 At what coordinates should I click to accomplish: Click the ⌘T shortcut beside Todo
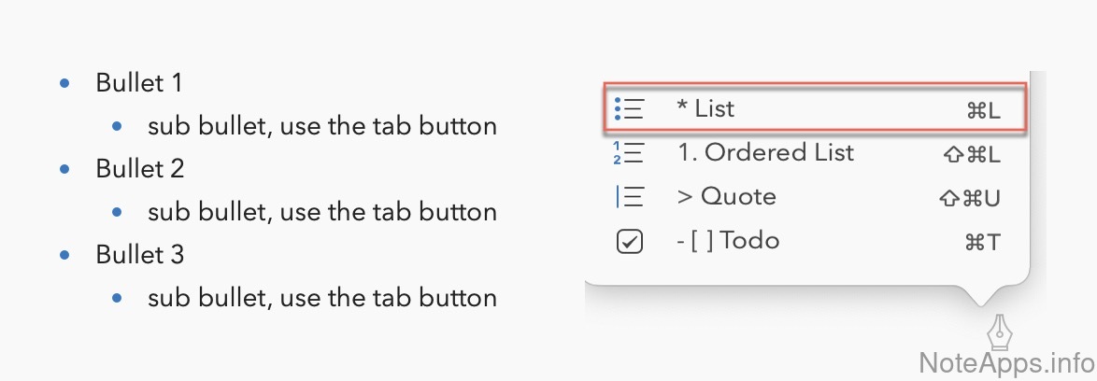pos(982,243)
